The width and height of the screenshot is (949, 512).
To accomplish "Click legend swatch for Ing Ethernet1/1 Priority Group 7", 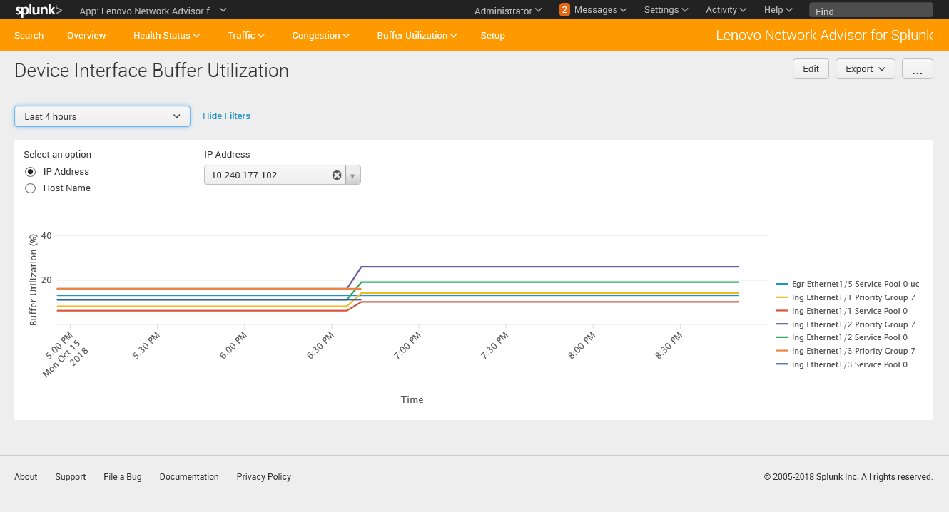I will (781, 297).
